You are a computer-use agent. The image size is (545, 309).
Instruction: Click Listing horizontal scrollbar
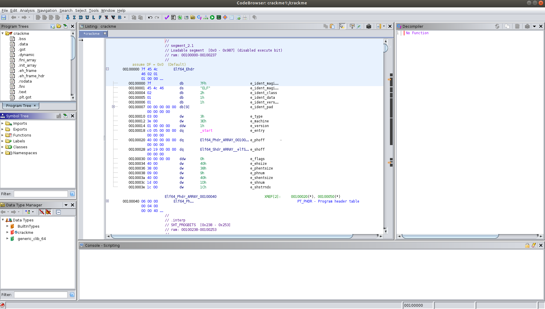click(x=232, y=236)
